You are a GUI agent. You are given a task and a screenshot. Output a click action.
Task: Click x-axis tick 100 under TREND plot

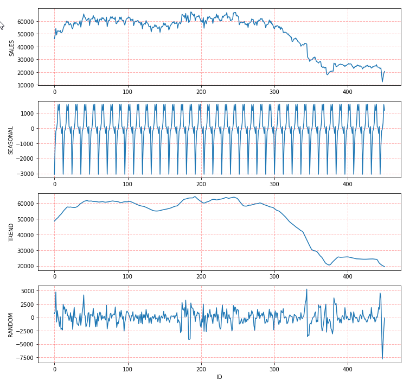[127, 277]
